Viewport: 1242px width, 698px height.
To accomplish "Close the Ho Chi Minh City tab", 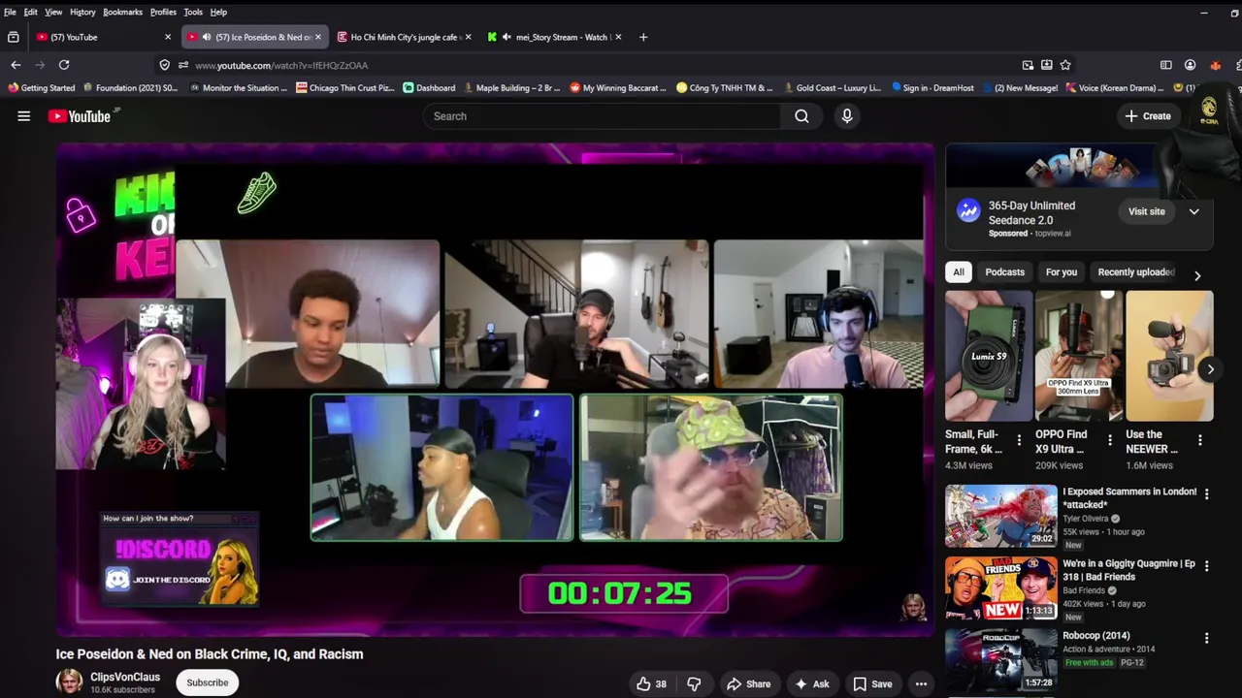I will pyautogui.click(x=468, y=37).
